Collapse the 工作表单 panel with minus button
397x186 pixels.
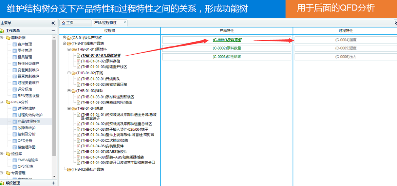(x=53, y=31)
